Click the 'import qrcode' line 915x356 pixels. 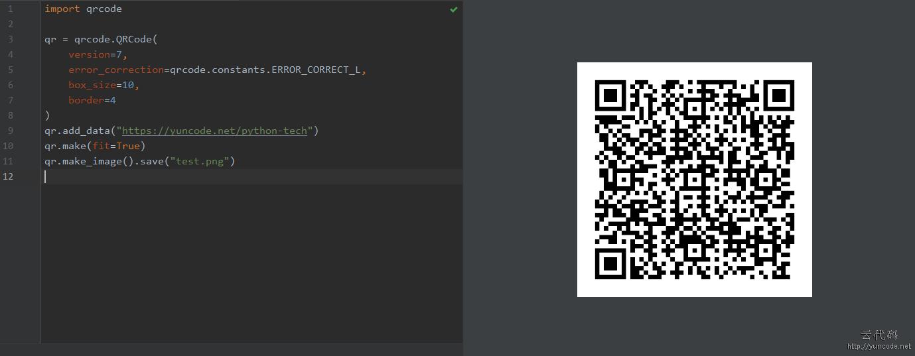[84, 9]
